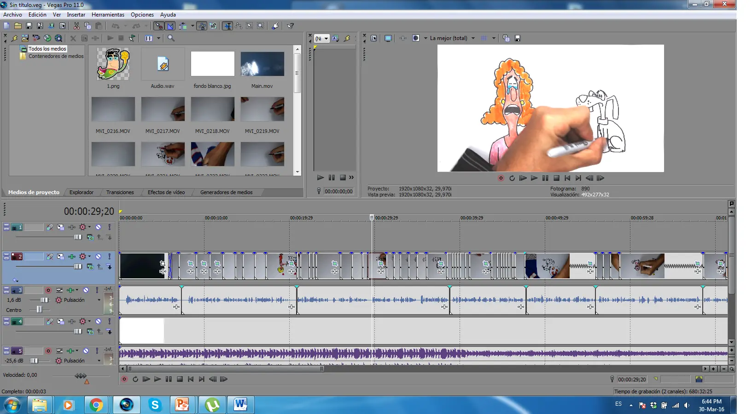
Task: Save preview snapshot to file
Action: pyautogui.click(x=518, y=38)
